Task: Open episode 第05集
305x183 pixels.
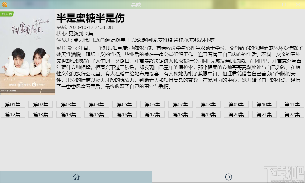Action: point(124,104)
